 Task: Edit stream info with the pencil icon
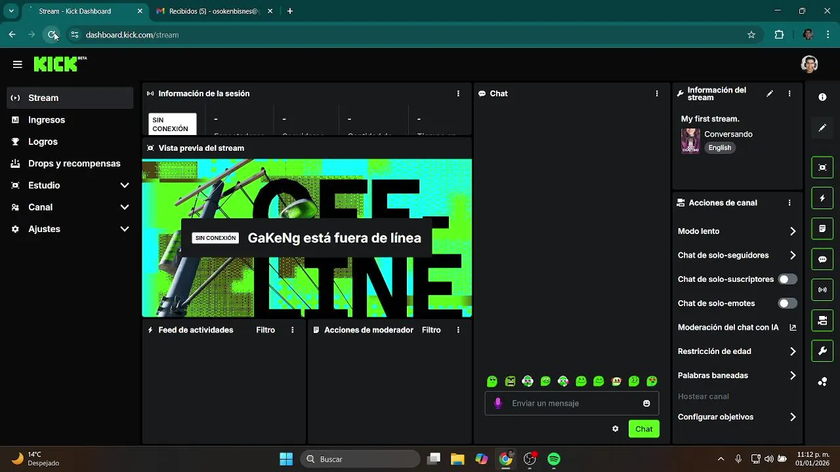coord(770,94)
